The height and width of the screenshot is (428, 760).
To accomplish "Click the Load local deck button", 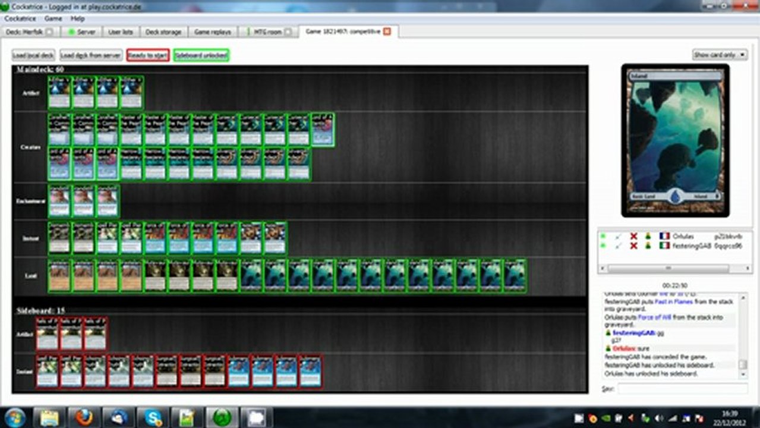I will (x=34, y=55).
